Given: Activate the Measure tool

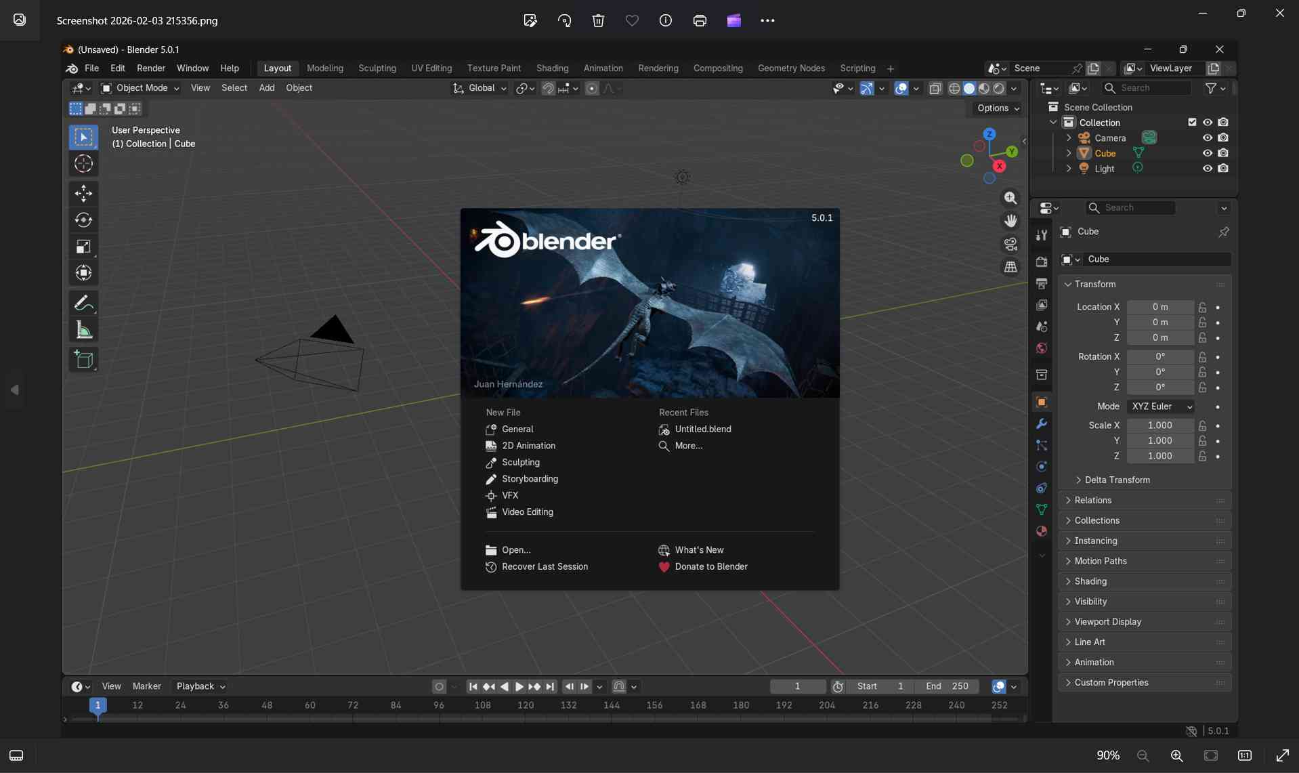Looking at the screenshot, I should [84, 330].
